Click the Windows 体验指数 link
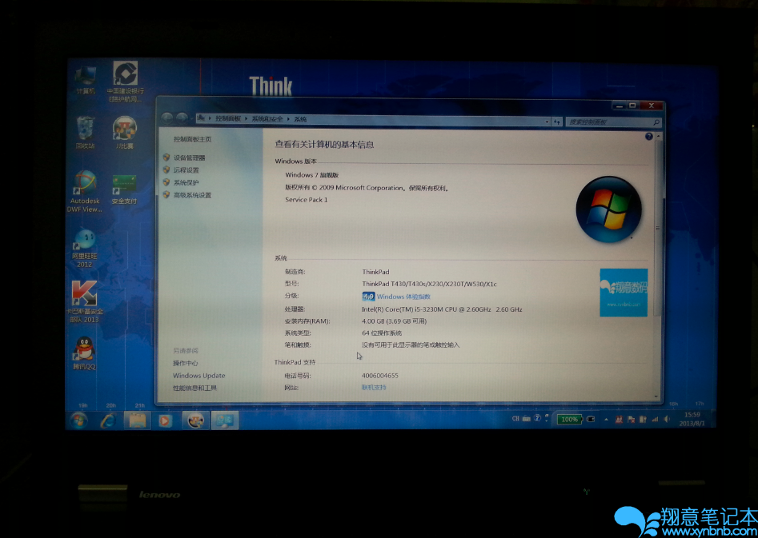Image resolution: width=758 pixels, height=538 pixels. click(x=403, y=297)
